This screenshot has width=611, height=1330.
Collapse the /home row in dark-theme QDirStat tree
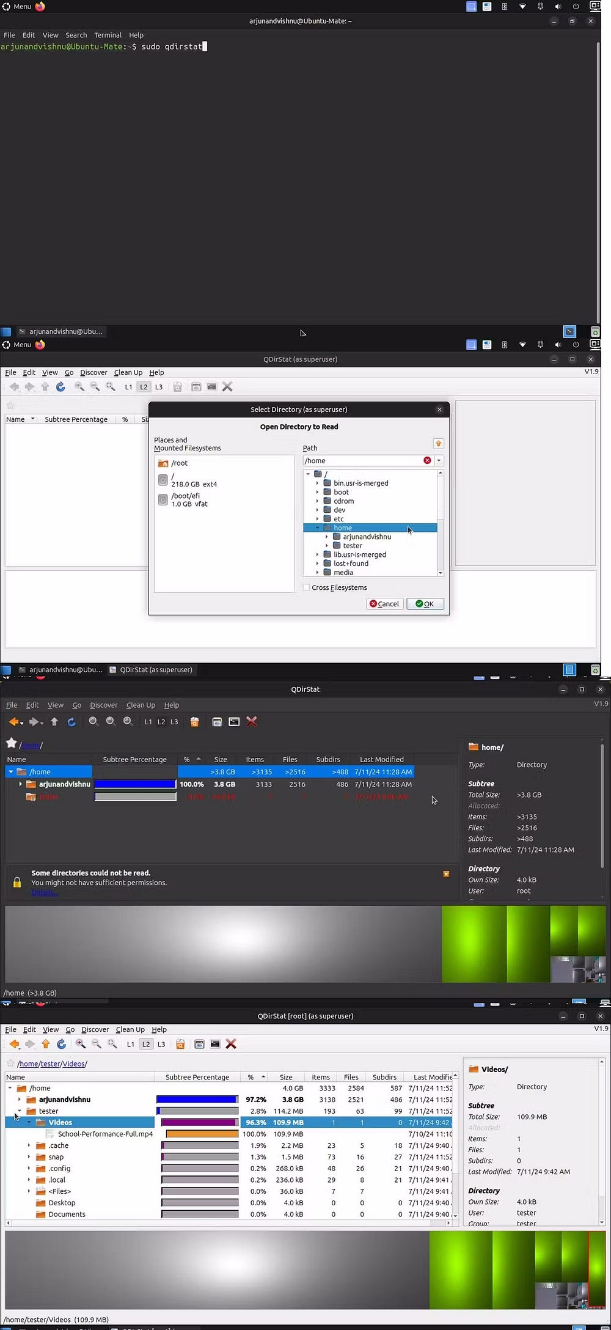11,771
